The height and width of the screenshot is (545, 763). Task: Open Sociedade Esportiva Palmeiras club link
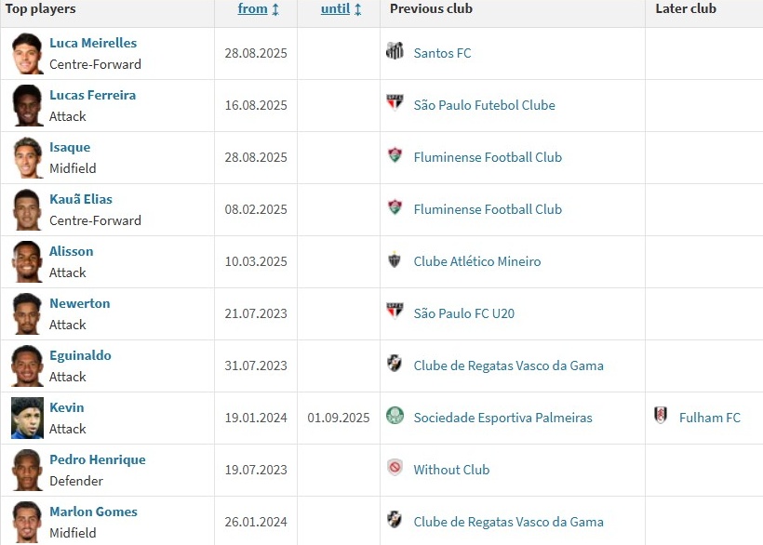click(502, 418)
